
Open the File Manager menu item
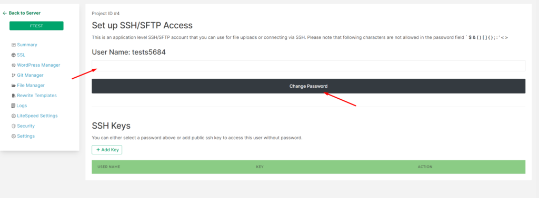pos(28,85)
